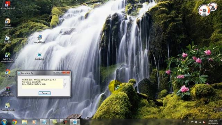
Task: Click the 'Preparing to apply the fix' line
Action: point(32,82)
